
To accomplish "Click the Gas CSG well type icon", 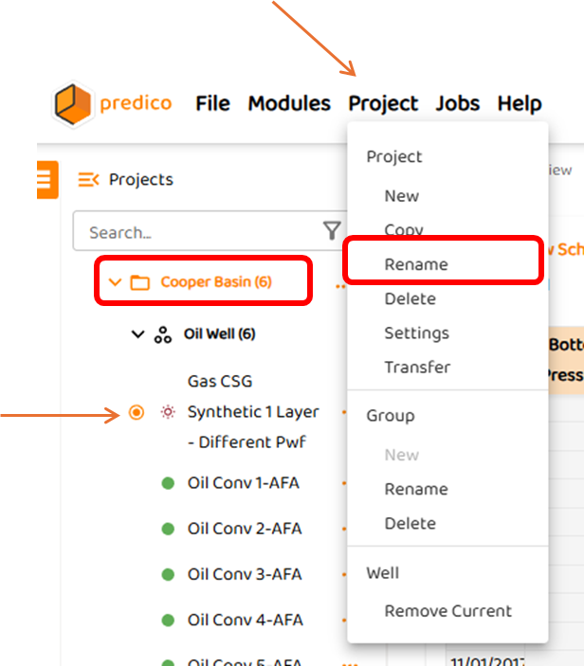I will (168, 412).
